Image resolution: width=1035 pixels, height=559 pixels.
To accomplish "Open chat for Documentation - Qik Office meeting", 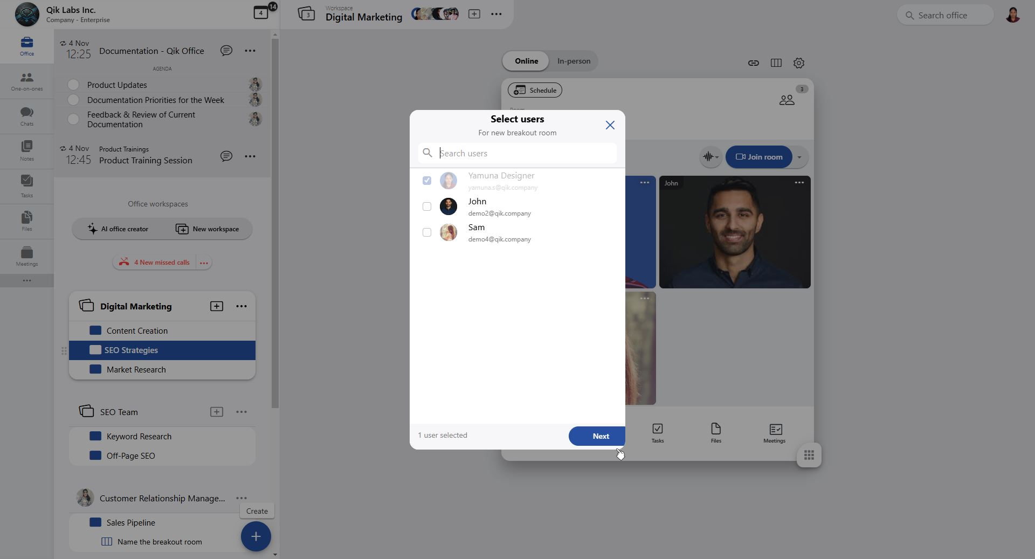I will (x=226, y=51).
